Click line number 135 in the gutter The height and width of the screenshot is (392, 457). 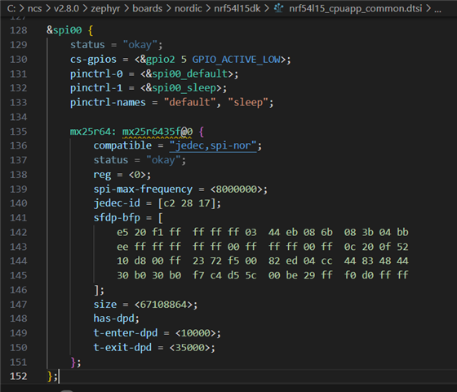[18, 131]
